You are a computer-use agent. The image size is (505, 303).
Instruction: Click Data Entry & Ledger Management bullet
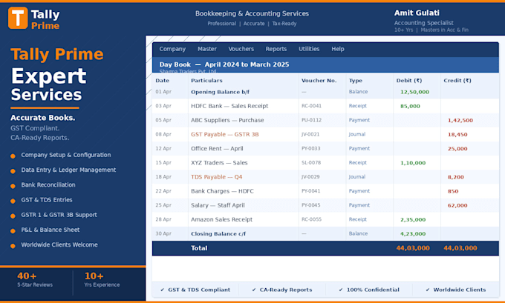[x=68, y=170]
